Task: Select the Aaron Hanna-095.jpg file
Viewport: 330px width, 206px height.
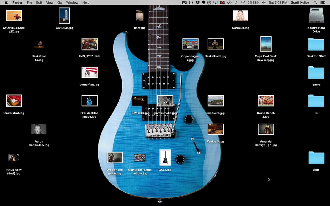Action: [x=39, y=129]
